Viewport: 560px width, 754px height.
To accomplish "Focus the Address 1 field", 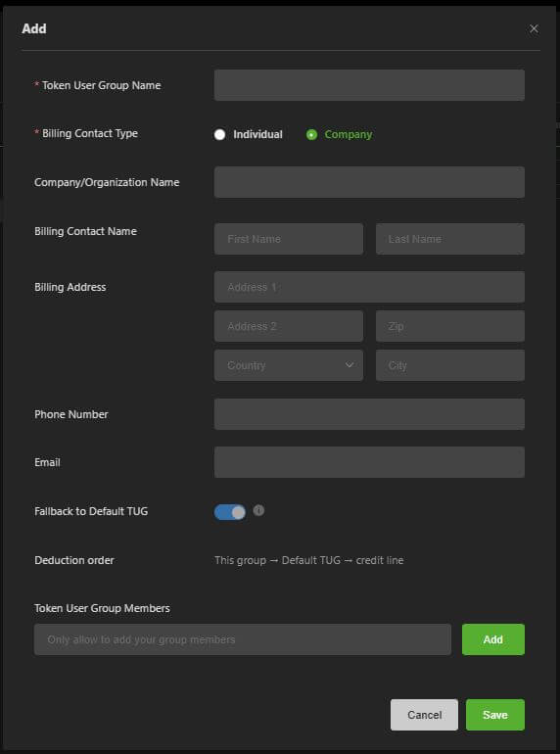I will (369, 287).
